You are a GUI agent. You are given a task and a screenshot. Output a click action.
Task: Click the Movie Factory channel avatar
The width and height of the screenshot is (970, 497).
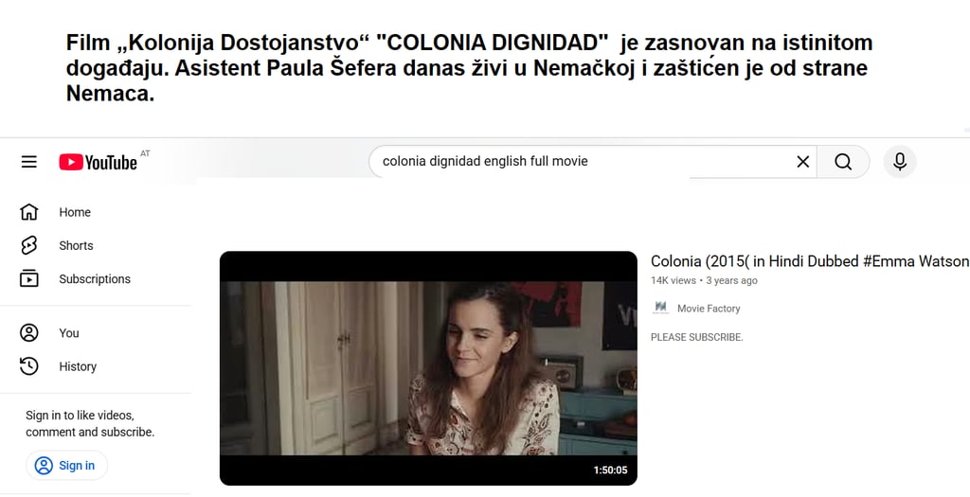tap(660, 308)
